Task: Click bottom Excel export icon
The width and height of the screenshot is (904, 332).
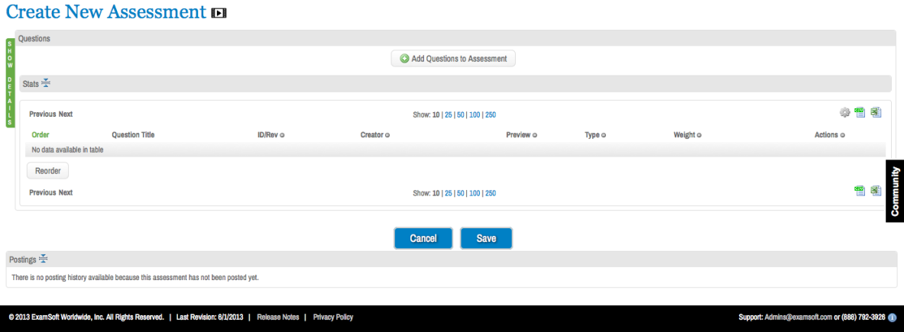Action: point(876,191)
